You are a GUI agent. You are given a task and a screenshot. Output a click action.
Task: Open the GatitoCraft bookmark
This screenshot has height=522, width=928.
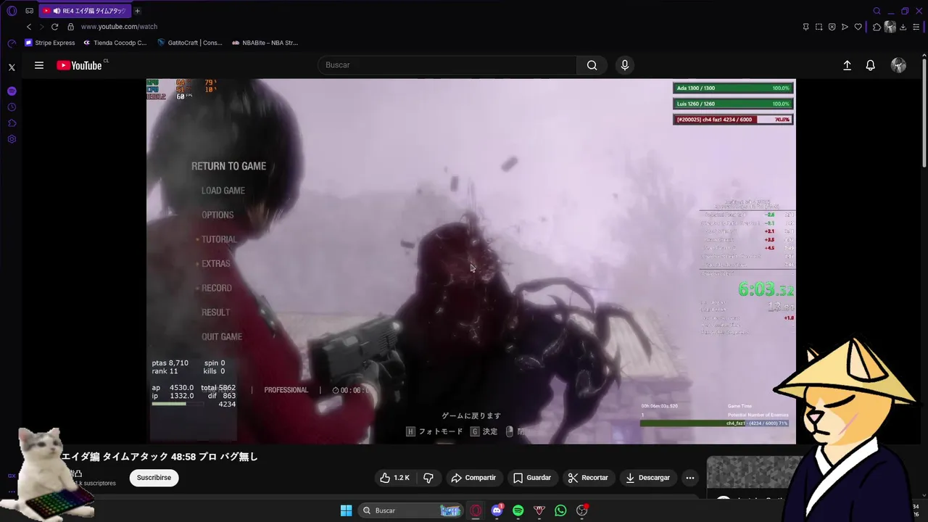point(190,43)
